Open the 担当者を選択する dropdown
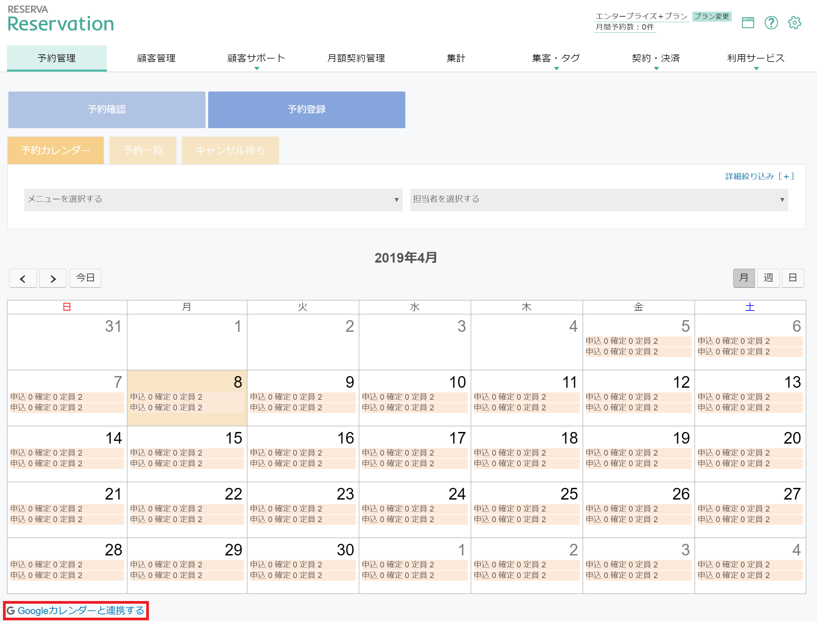Screen dimensions: 817x622 coord(599,200)
